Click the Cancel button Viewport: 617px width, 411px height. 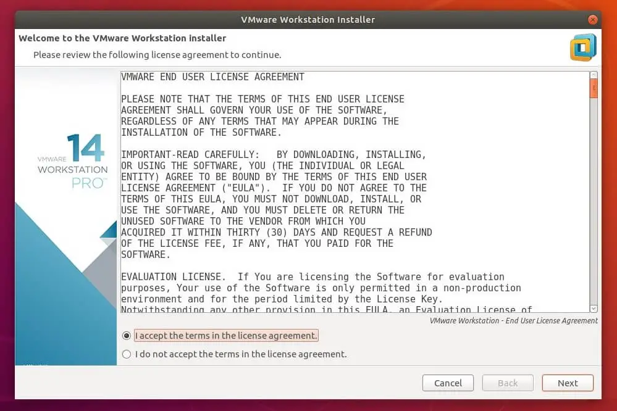[448, 383]
